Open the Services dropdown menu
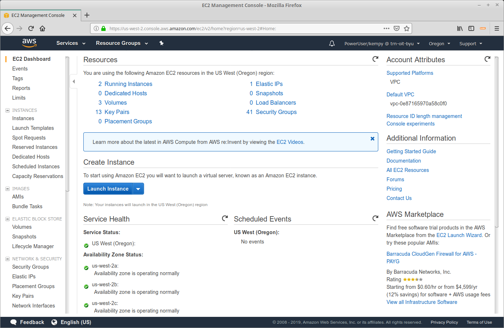Viewport: 504px width, 328px height. click(x=71, y=43)
